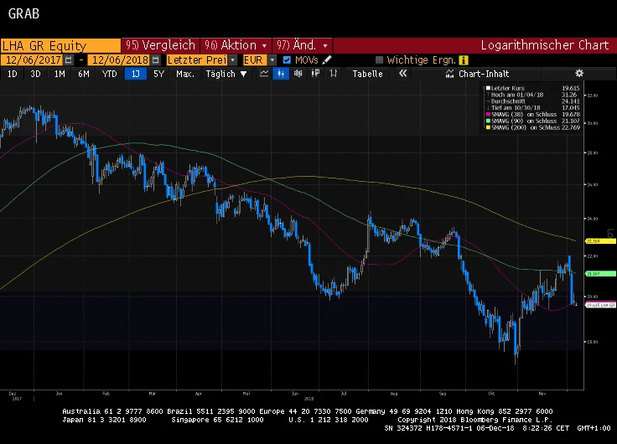Select the YTD time range tab
This screenshot has height=444, width=617.
coord(109,74)
